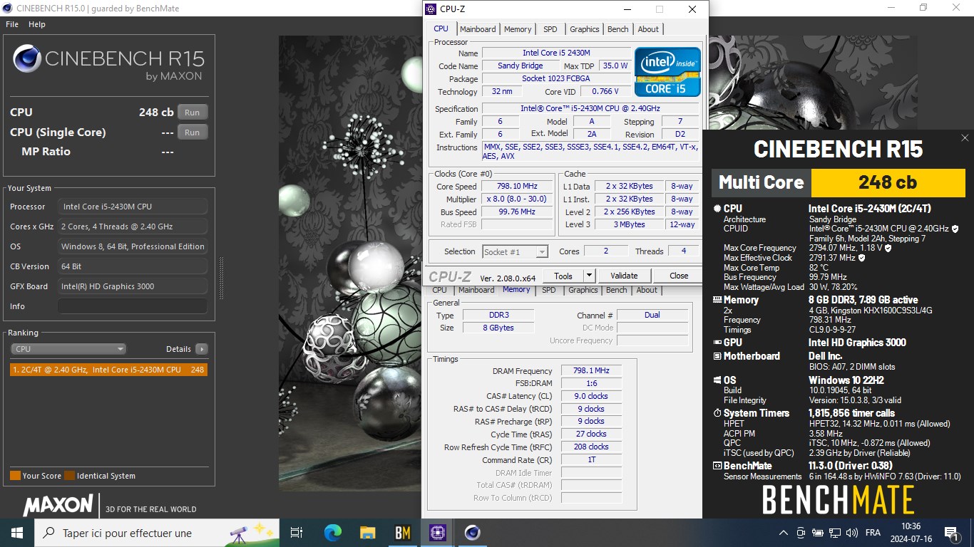Click the CPU-Z title bar icon
The width and height of the screenshot is (974, 547).
click(430, 9)
